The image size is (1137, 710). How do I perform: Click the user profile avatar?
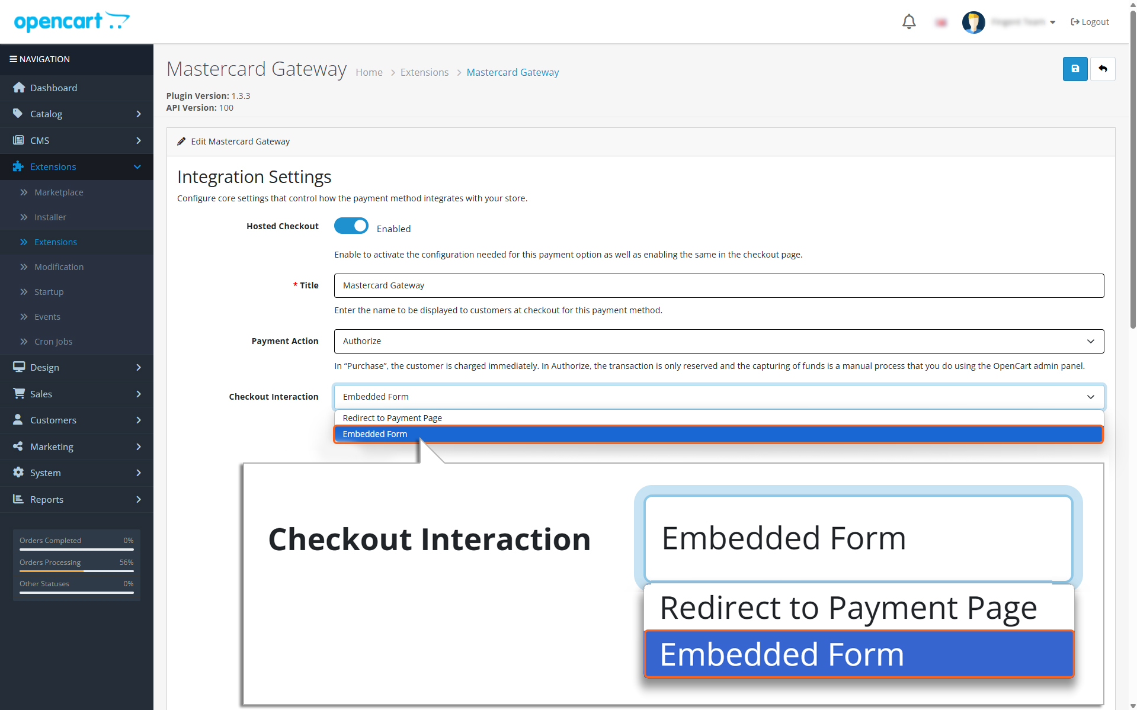973,22
